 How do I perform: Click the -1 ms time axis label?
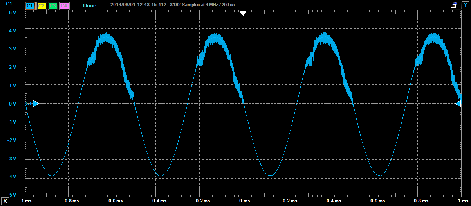(x=26, y=201)
